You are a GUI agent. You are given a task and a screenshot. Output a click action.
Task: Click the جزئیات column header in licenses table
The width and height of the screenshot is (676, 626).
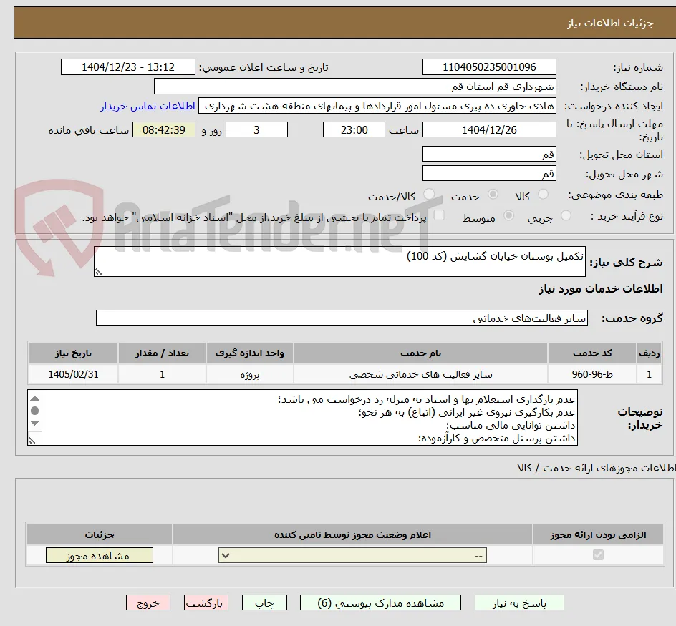(100, 534)
